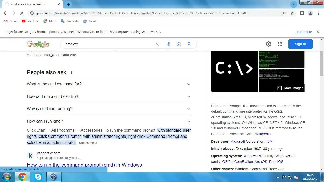324x182 pixels.
Task: Open the Windows CE link
Action: pyautogui.click(x=286, y=156)
